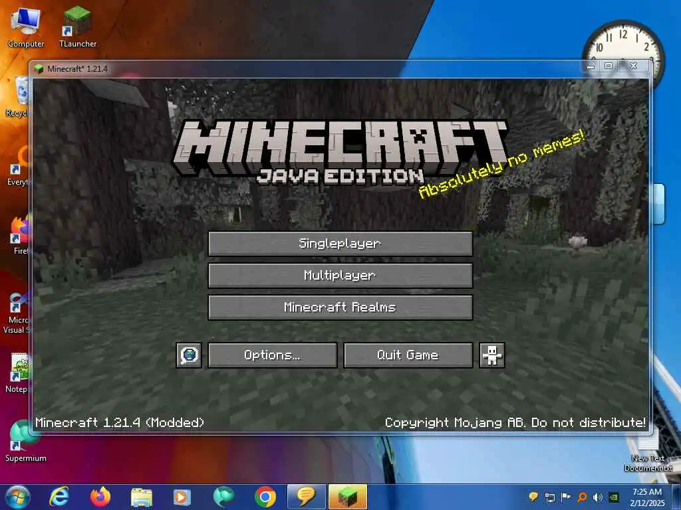Open the Windows Start menu orb
This screenshot has width=681, height=510.
click(x=18, y=497)
